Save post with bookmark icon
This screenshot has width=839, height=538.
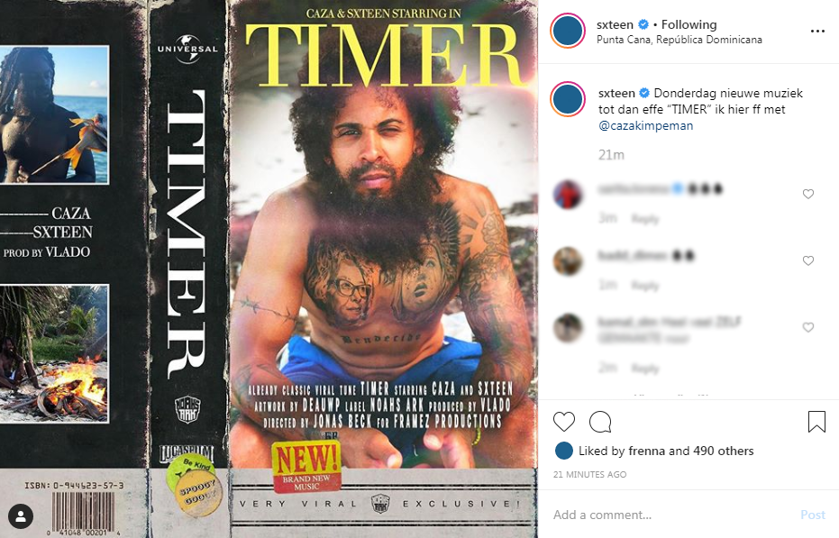point(816,422)
